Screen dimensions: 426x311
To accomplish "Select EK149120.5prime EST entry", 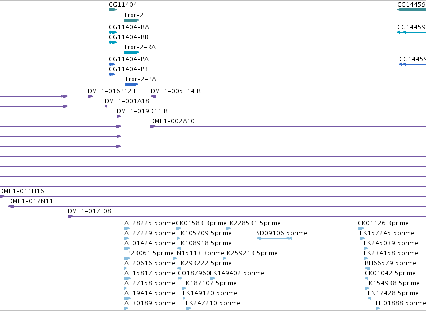I will (x=210, y=294).
